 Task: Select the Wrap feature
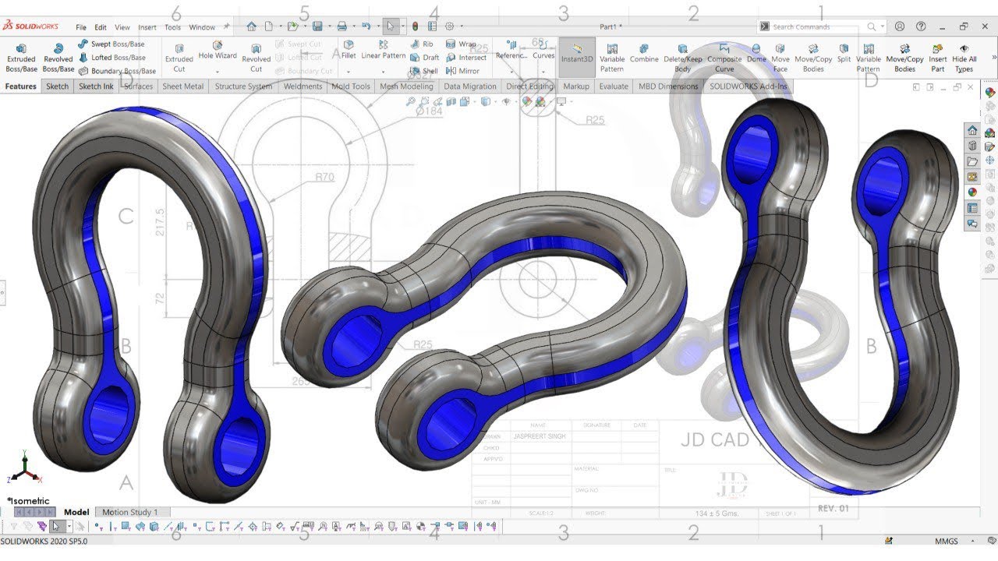coord(461,44)
